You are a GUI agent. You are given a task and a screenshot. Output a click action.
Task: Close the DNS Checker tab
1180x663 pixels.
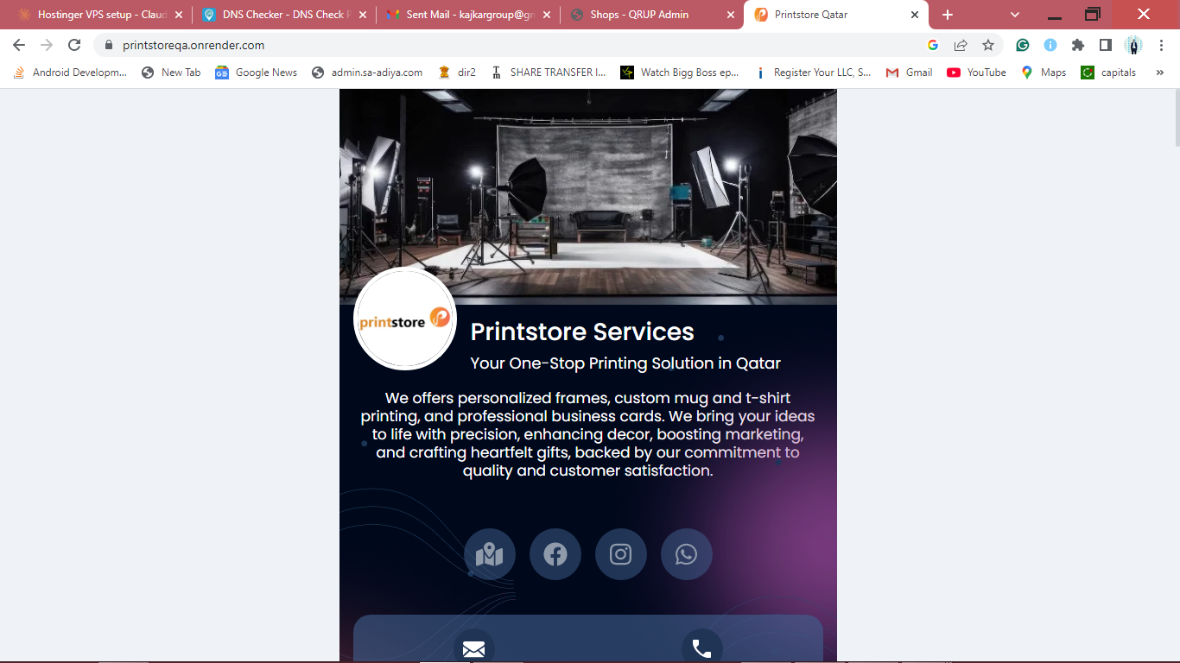pos(363,15)
